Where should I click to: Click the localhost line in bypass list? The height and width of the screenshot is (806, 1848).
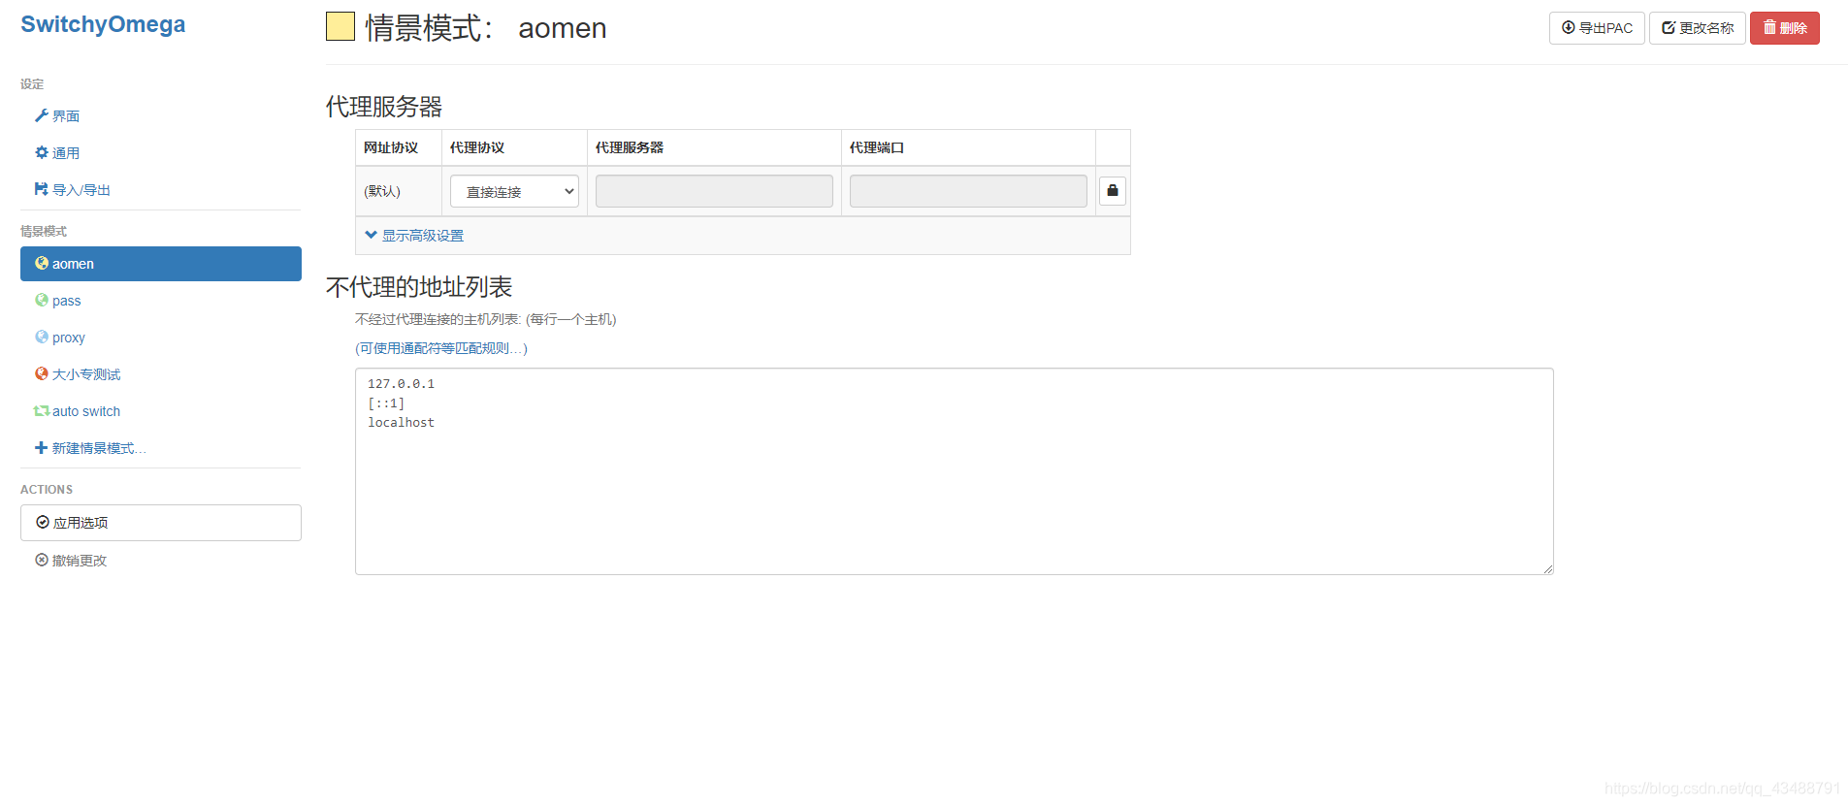pos(401,423)
